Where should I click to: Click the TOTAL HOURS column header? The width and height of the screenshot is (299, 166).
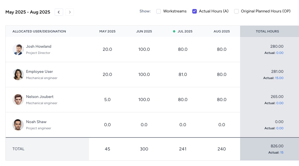[267, 31]
